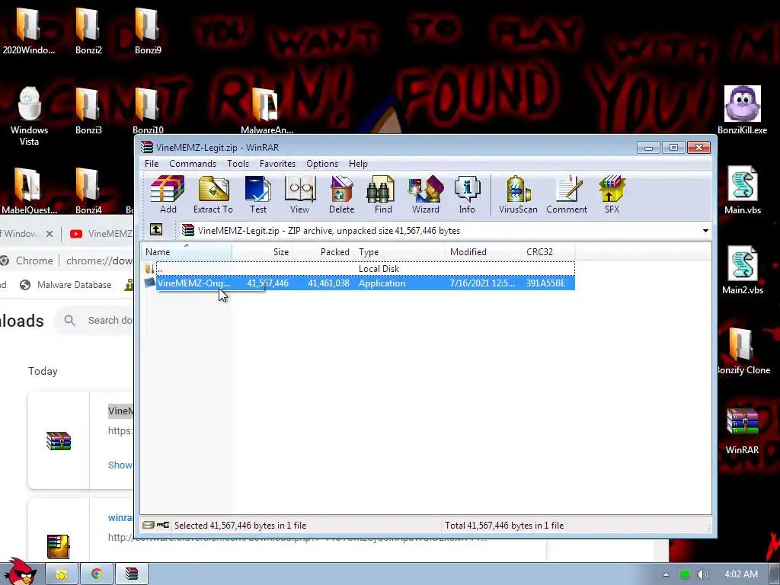
Task: Run Test on the archive
Action: pos(258,194)
